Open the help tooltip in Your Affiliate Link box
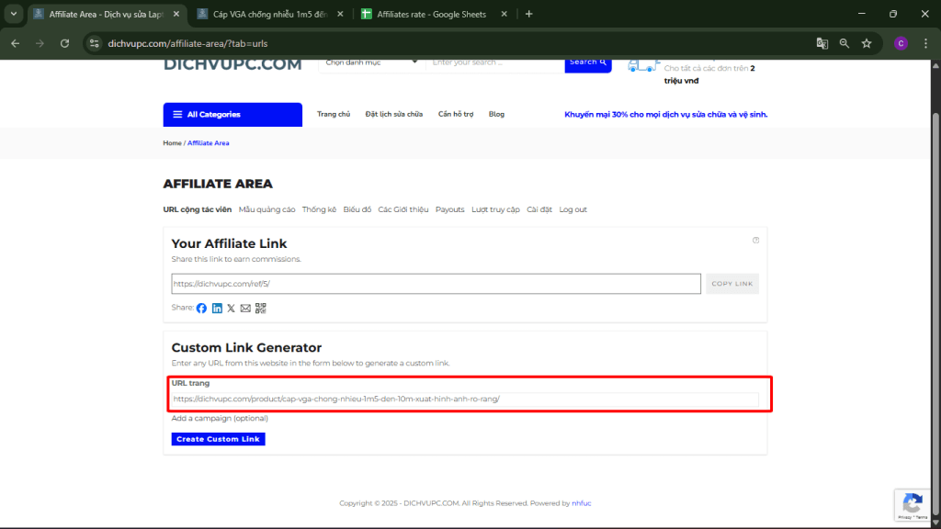The height and width of the screenshot is (529, 941). pos(755,240)
